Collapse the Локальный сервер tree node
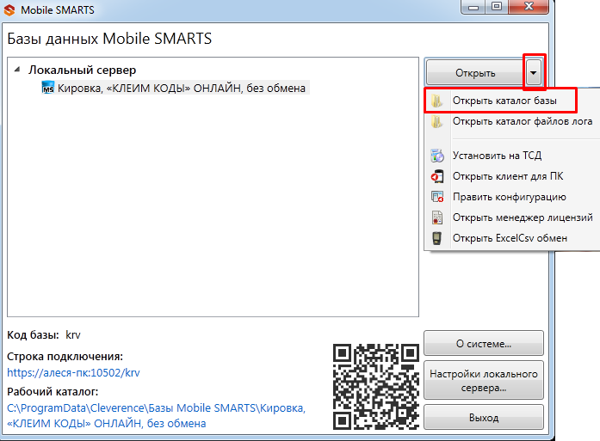The width and height of the screenshot is (600, 441). pos(17,70)
